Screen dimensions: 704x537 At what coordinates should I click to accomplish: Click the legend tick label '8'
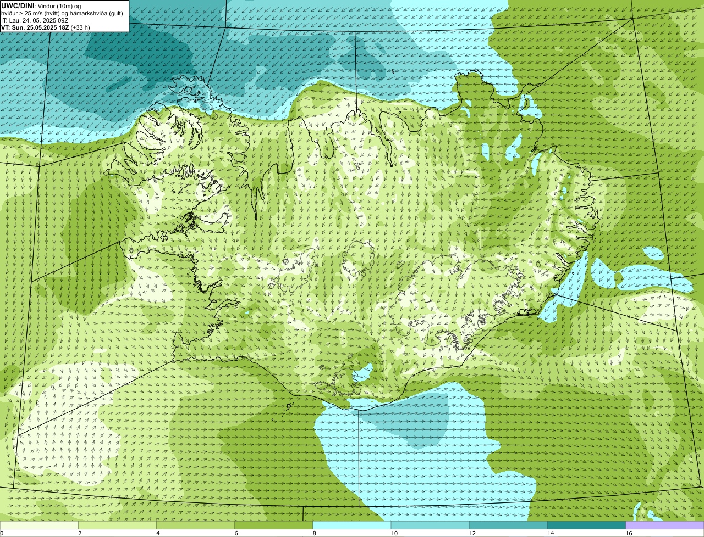(x=314, y=533)
